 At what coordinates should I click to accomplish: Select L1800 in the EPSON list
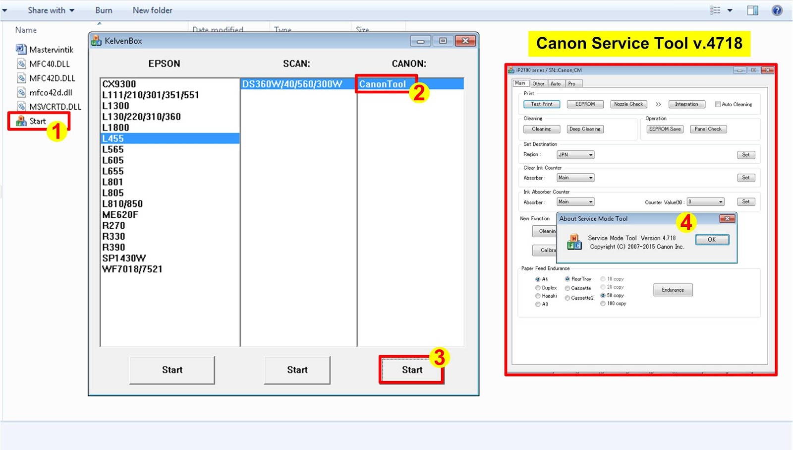point(170,128)
